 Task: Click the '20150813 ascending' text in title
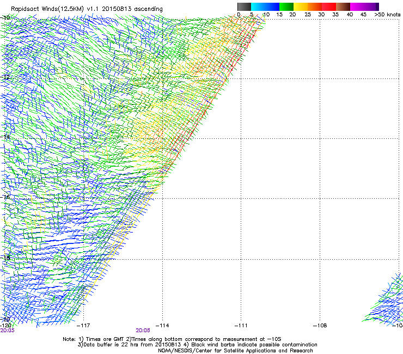click(132, 9)
